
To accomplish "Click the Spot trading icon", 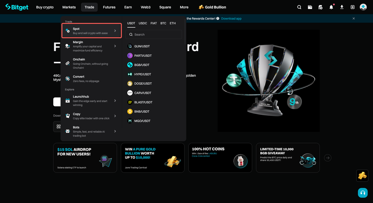I will point(68,31).
